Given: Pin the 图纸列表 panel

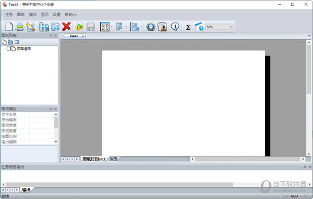Looking at the screenshot, I should [51, 35].
